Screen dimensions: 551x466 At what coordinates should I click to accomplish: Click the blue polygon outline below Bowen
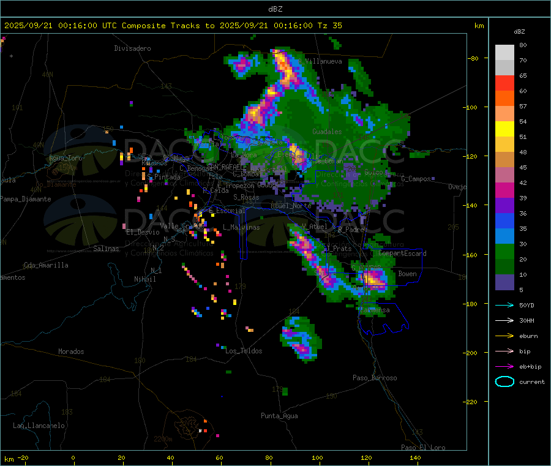383,318
